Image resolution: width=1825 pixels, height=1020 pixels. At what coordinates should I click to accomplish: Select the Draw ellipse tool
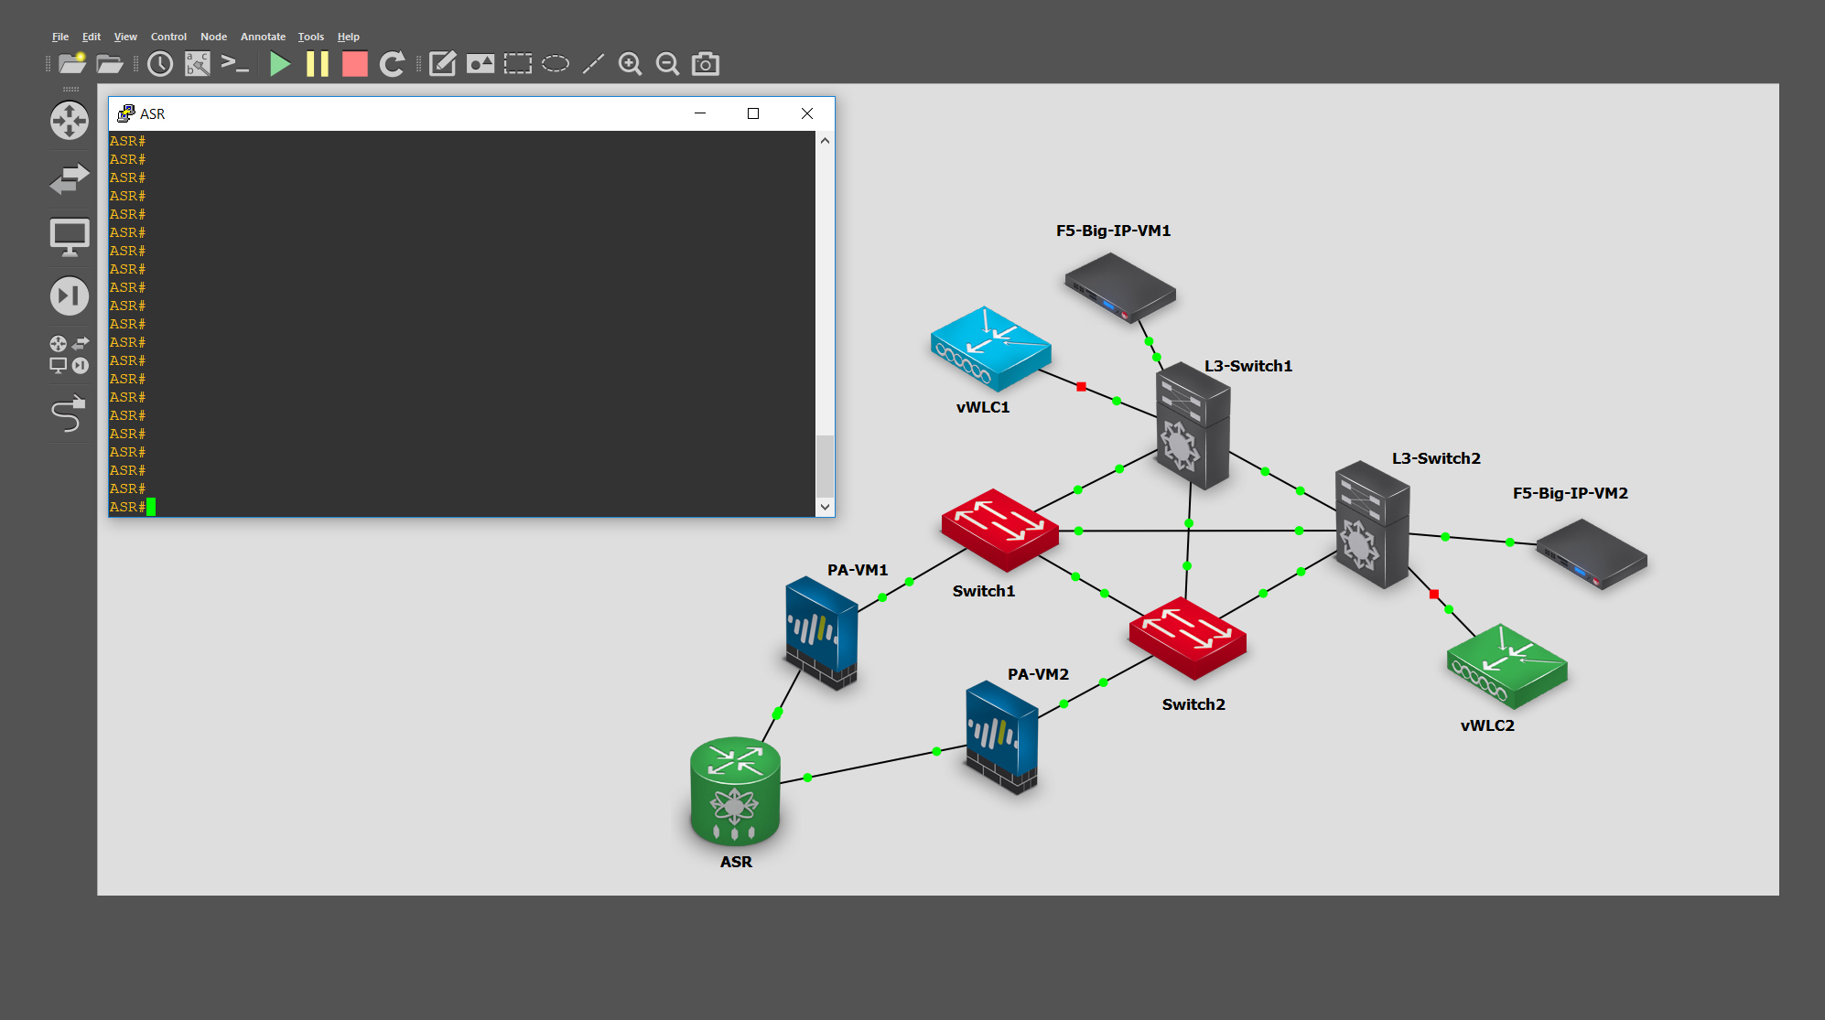coord(556,63)
